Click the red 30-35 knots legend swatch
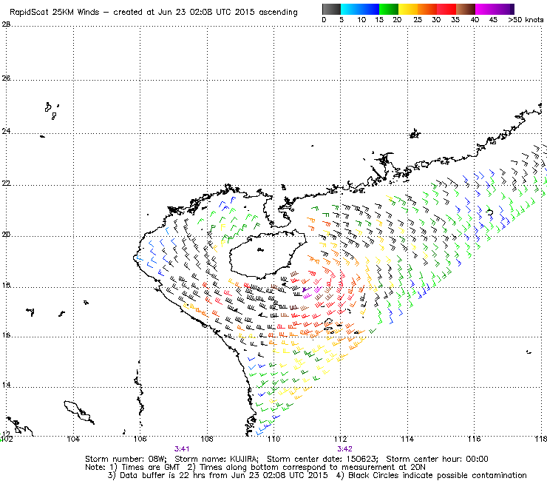 [446, 9]
